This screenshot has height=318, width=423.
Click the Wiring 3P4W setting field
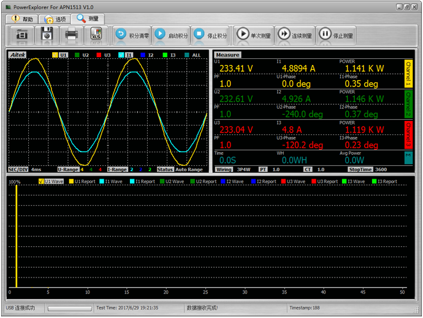[242, 169]
